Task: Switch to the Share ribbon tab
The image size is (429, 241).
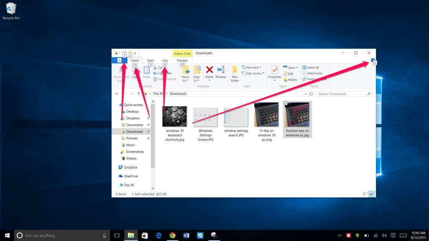Action: tap(150, 60)
